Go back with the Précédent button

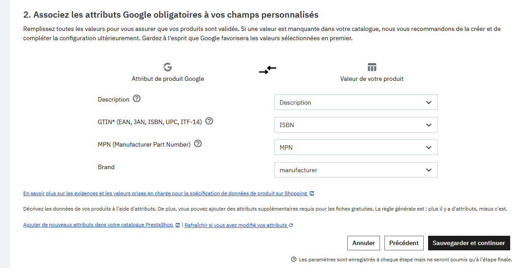point(404,243)
